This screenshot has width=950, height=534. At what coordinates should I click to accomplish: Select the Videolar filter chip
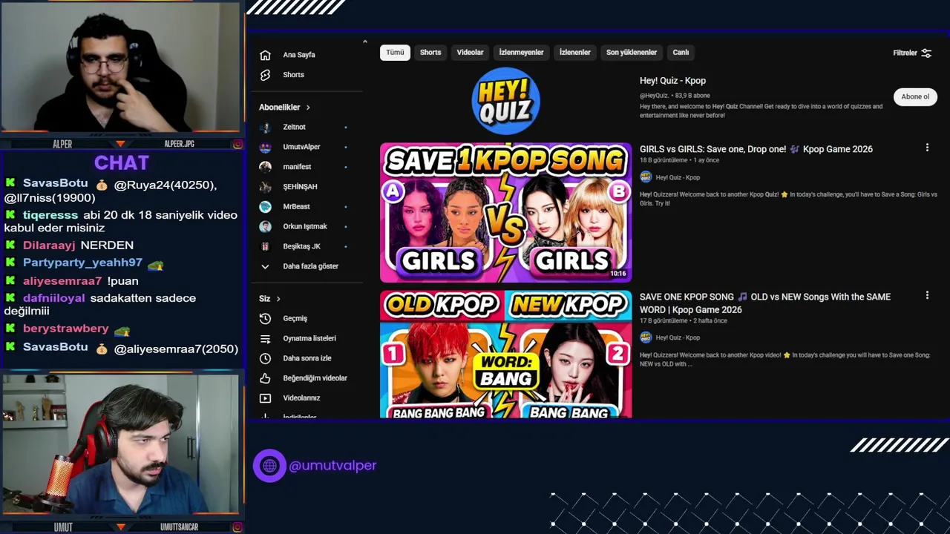tap(470, 53)
